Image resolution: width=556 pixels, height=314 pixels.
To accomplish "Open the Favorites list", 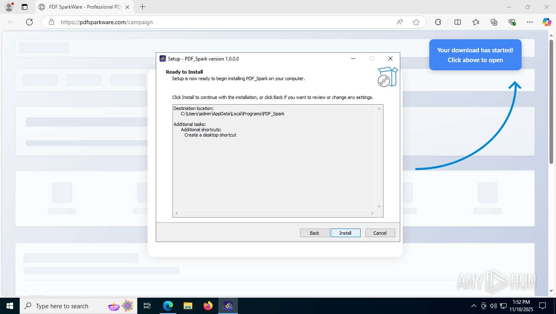I will [x=476, y=22].
